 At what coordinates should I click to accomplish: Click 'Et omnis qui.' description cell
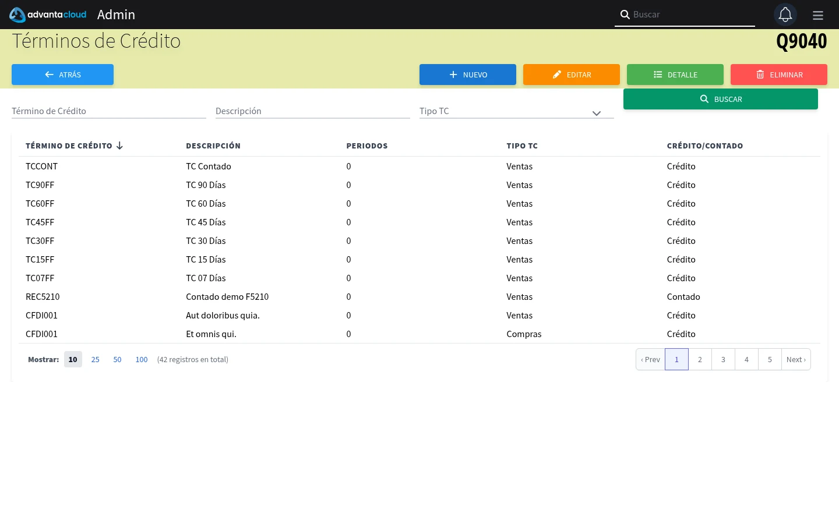coord(211,334)
